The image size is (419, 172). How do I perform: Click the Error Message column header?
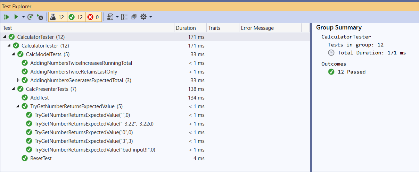[257, 28]
